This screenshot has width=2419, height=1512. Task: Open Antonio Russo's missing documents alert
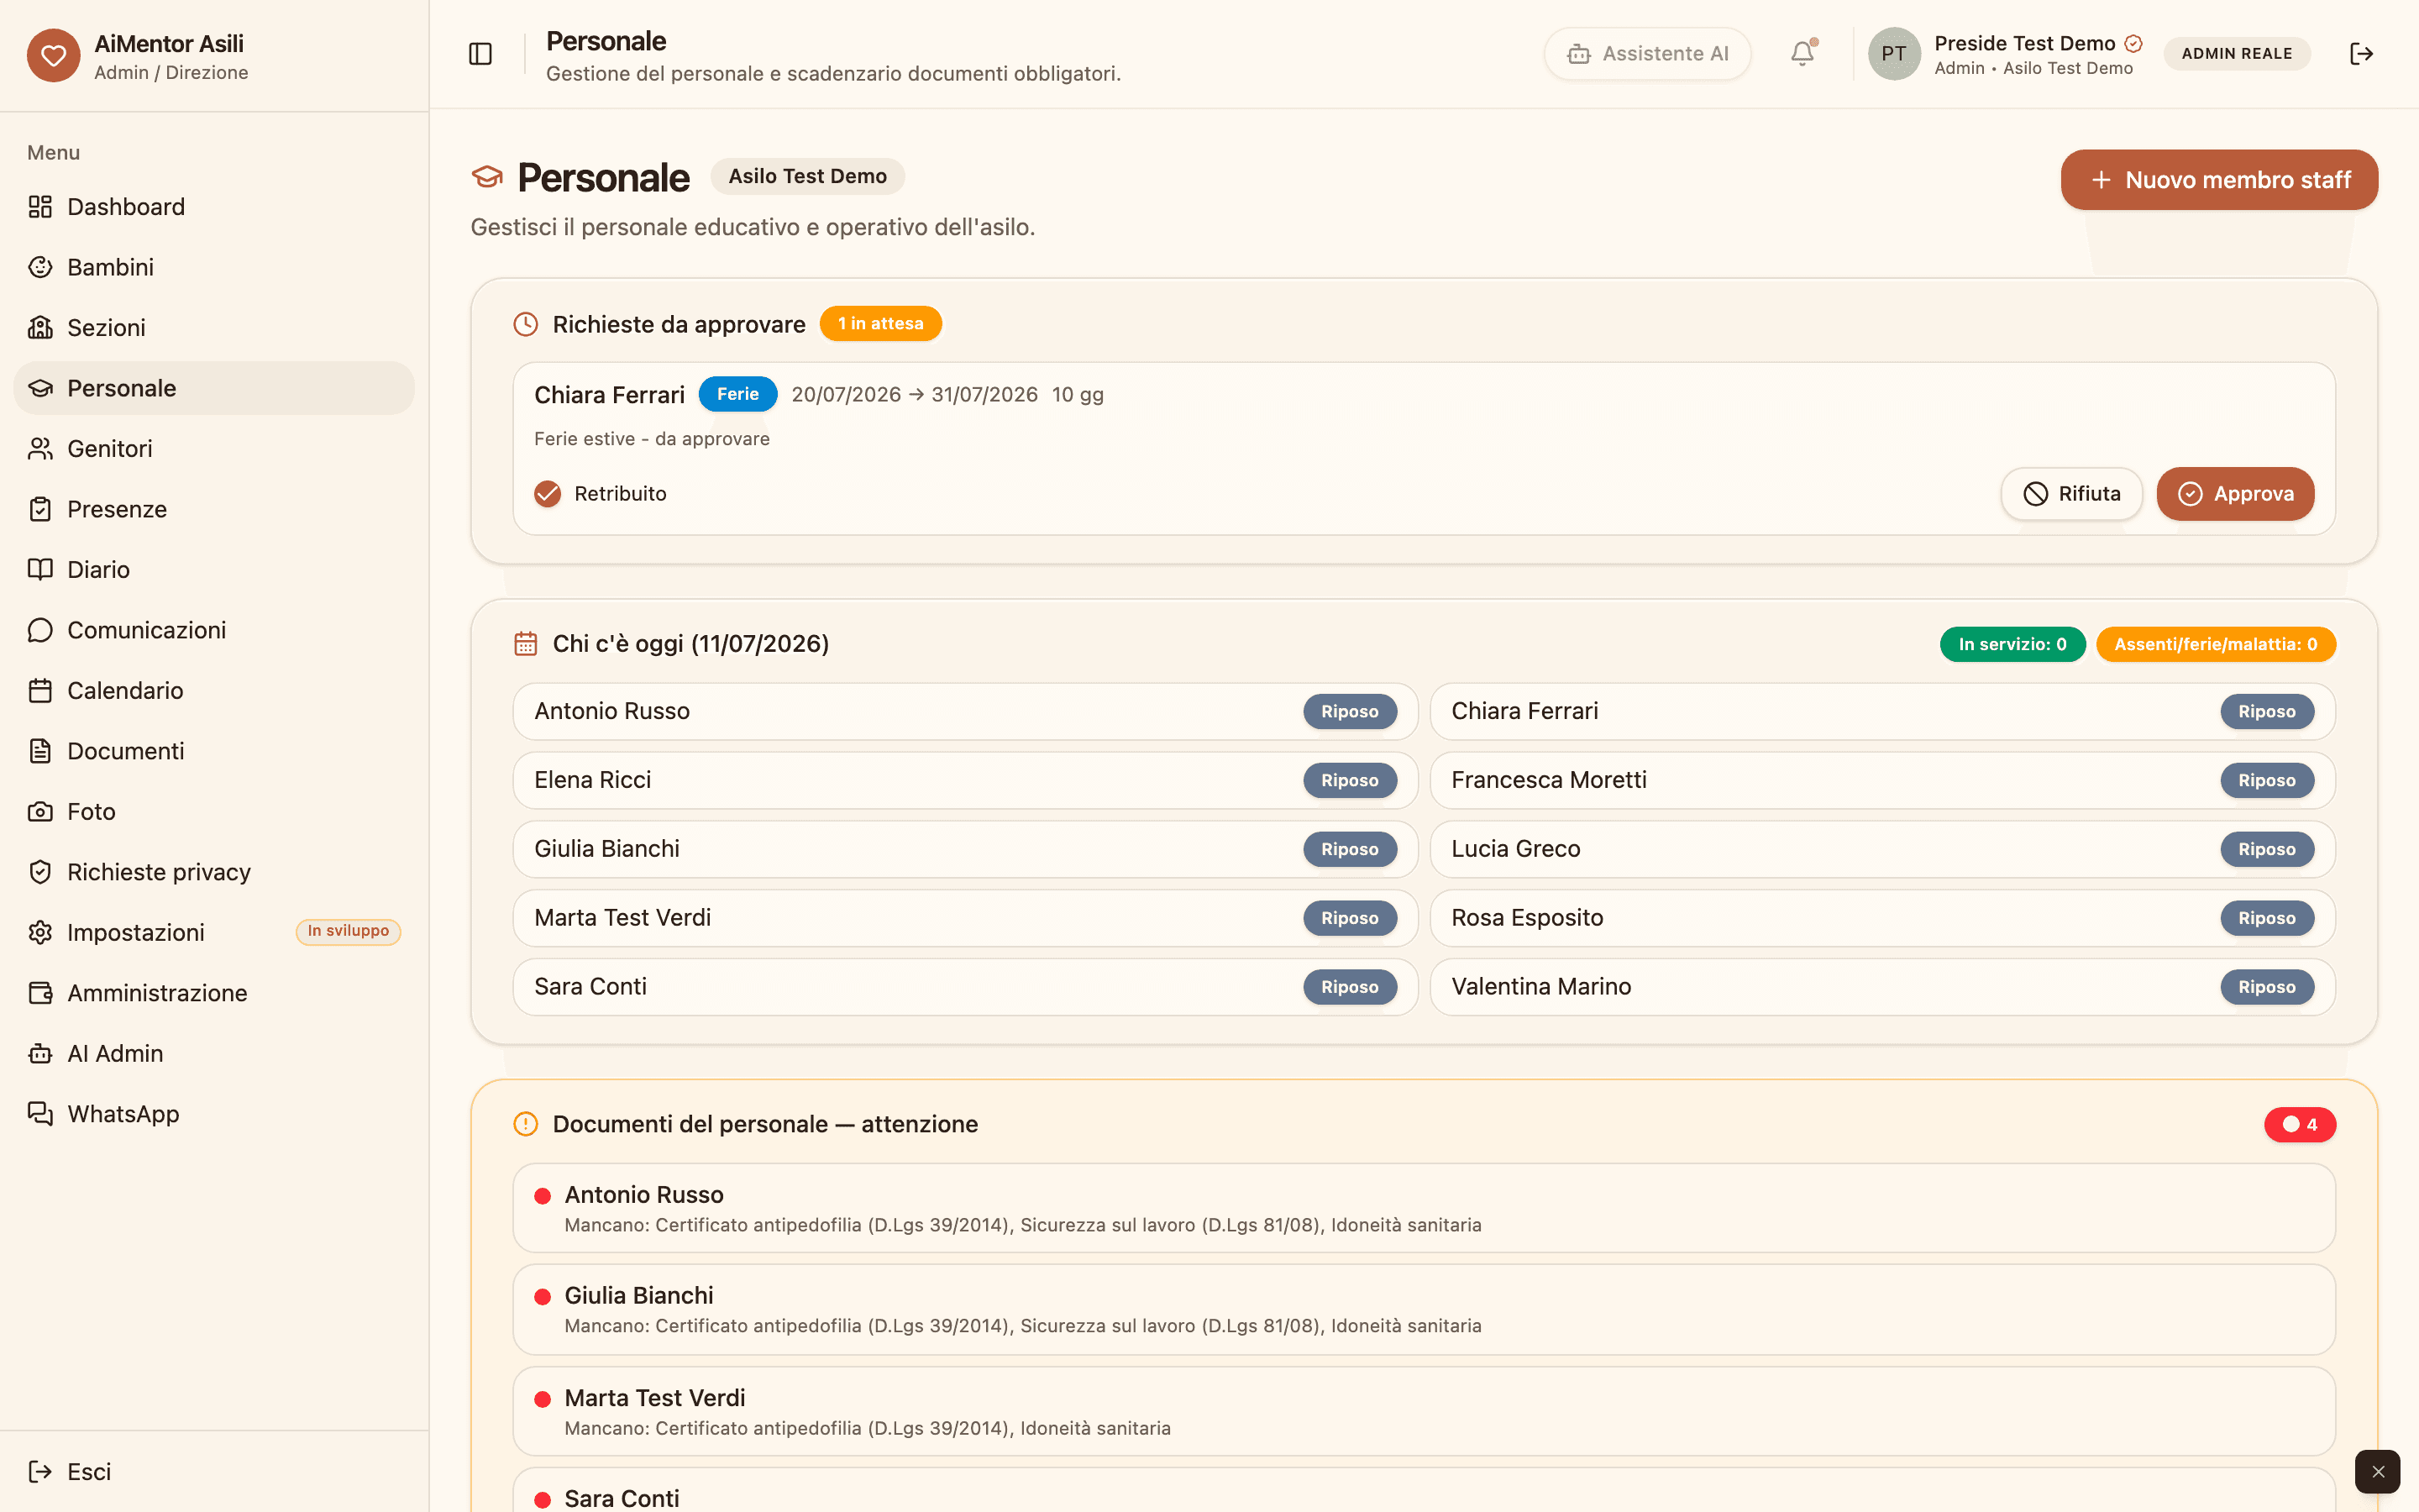[1424, 1208]
